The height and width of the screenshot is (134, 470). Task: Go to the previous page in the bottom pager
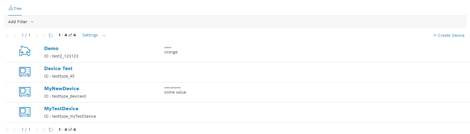point(14,130)
